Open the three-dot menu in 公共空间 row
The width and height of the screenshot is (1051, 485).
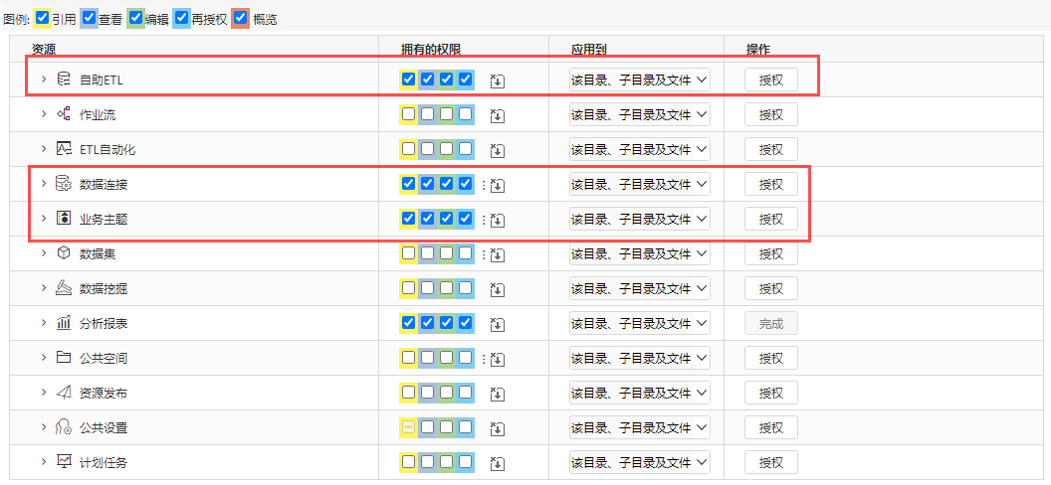pyautogui.click(x=484, y=359)
